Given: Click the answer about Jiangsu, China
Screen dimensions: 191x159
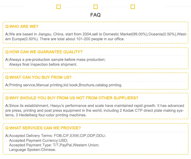Looking at the screenshot, I should (96, 34).
